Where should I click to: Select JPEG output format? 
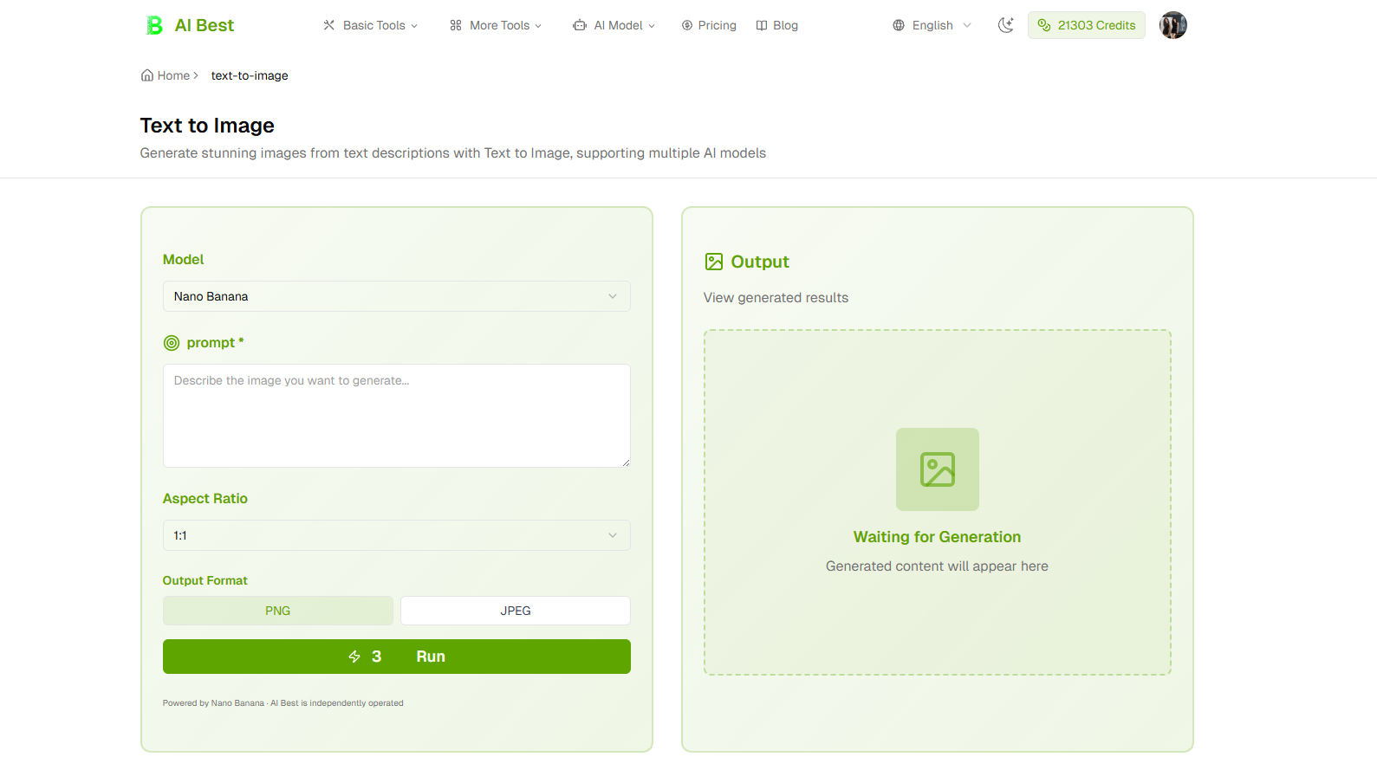coord(515,611)
